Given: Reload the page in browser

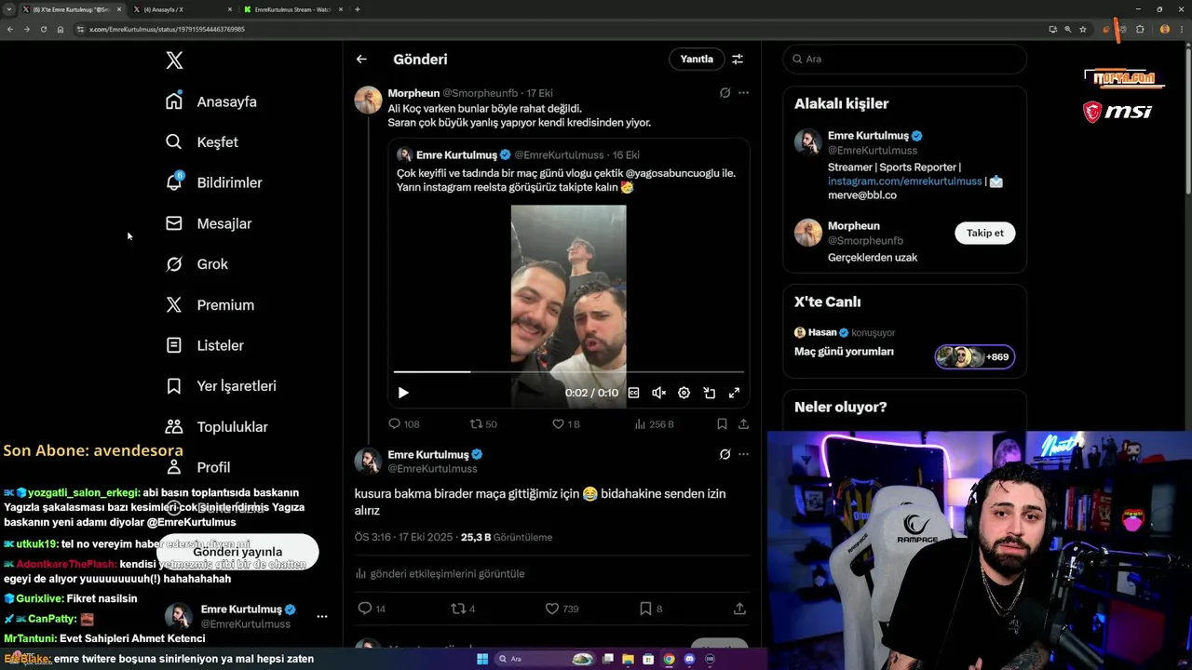Looking at the screenshot, I should point(43,29).
